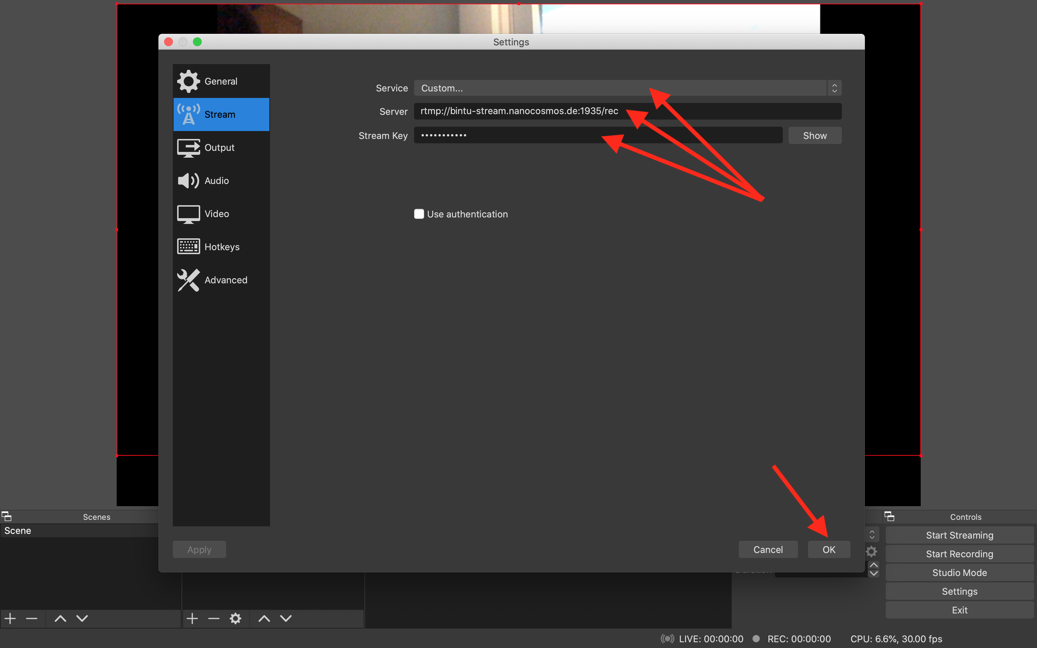Increase transition duration with up stepper arrow
The width and height of the screenshot is (1037, 648).
click(x=874, y=564)
